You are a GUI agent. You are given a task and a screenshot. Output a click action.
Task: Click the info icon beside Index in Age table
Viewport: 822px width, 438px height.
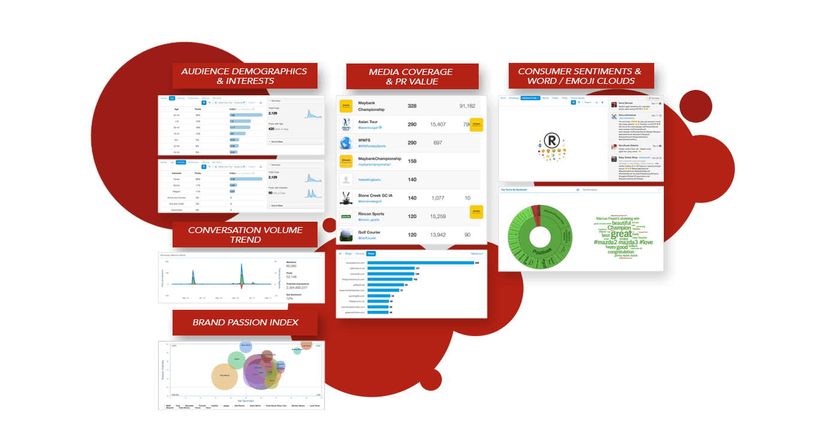pyautogui.click(x=253, y=109)
